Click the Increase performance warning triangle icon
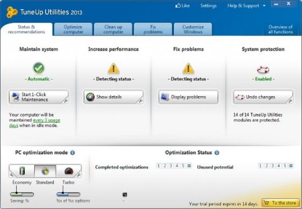The height and width of the screenshot is (209, 302). click(x=113, y=68)
